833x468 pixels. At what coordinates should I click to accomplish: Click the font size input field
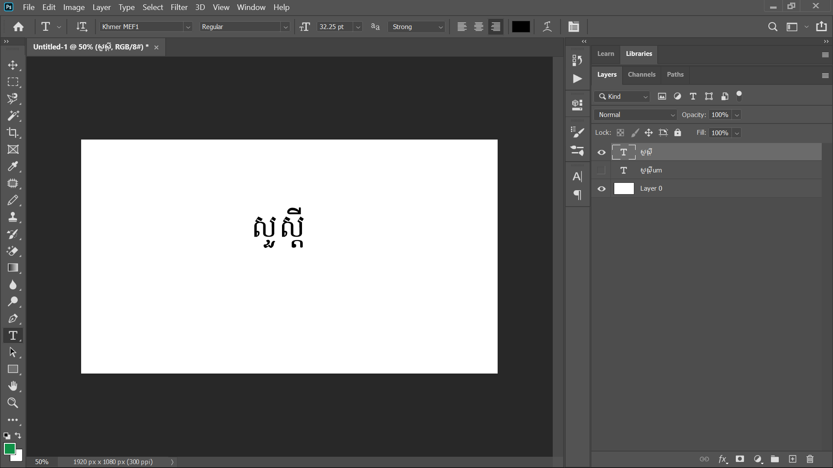coord(335,27)
